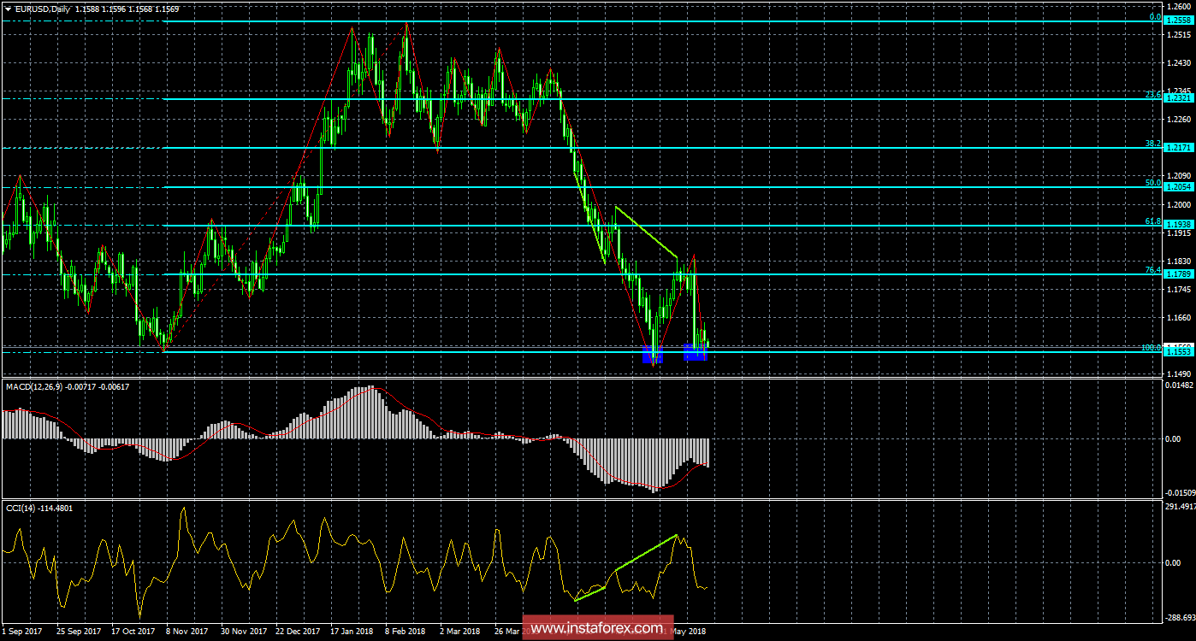Viewport: 1196px width, 641px height.
Task: Click the '50.0' Fibonacci level label
Action: tap(1152, 182)
